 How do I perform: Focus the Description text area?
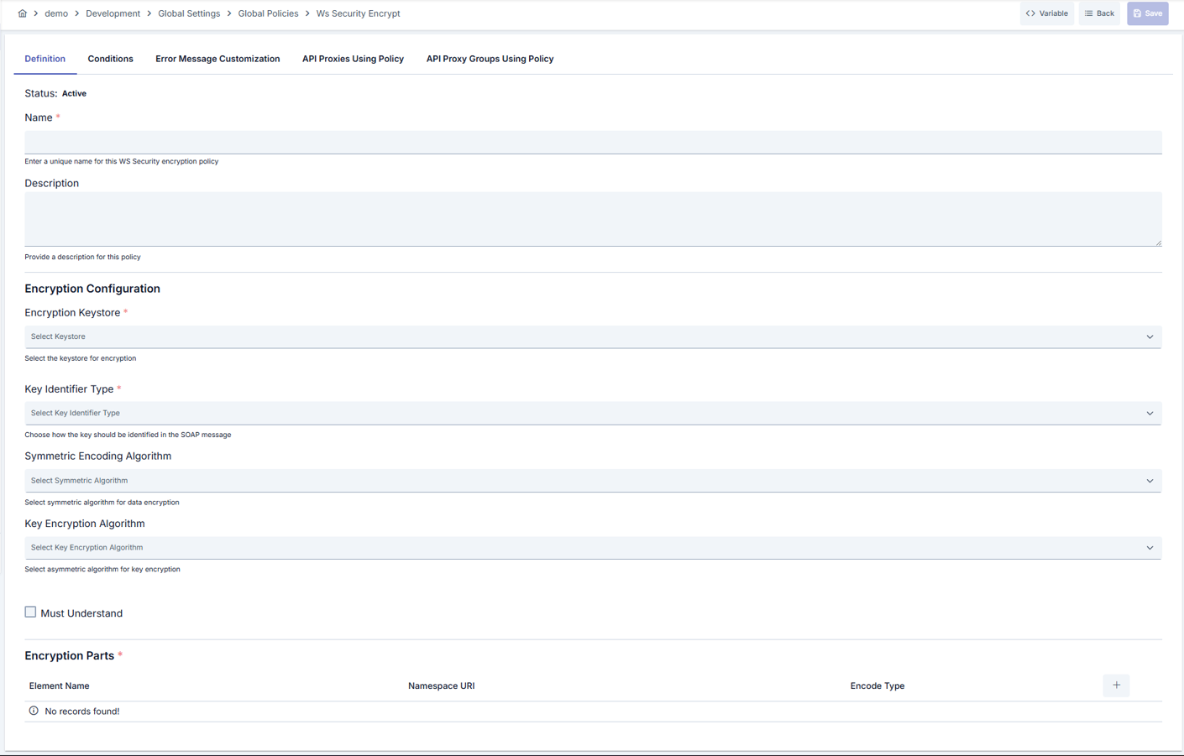593,219
